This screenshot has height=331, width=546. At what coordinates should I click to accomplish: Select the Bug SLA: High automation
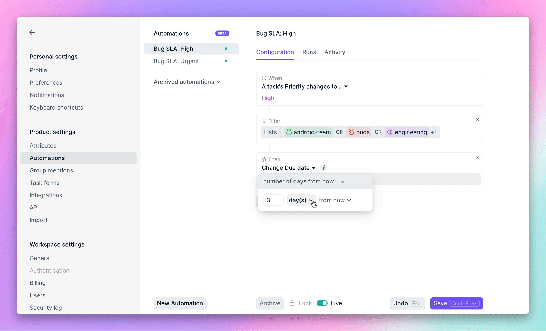coord(191,49)
